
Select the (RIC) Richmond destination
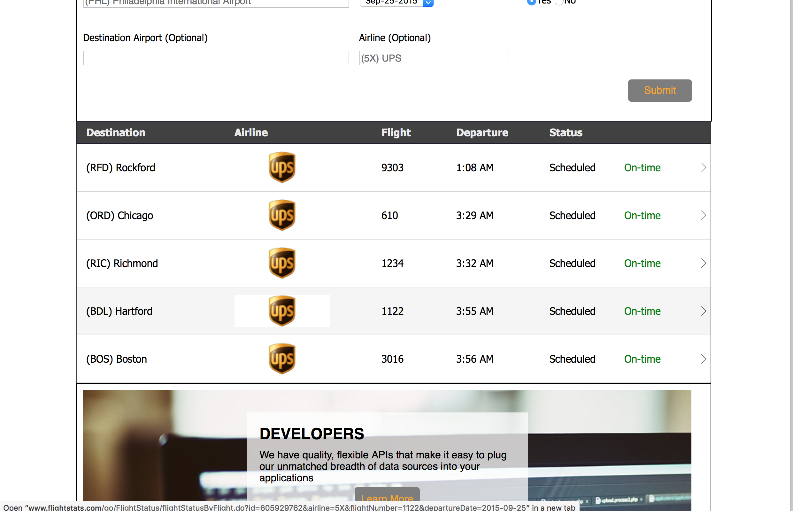(x=122, y=263)
